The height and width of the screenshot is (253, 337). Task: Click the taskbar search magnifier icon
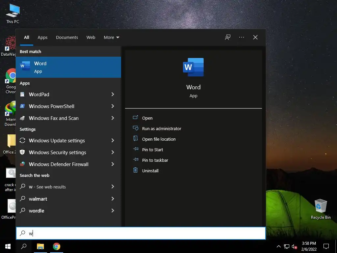24,246
